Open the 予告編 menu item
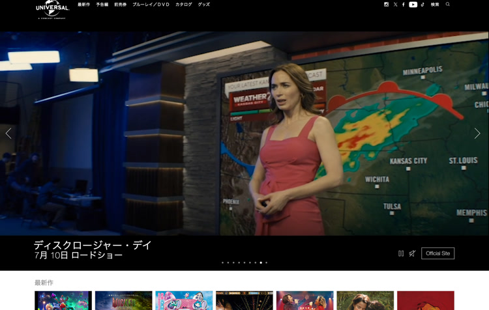This screenshot has width=489, height=310. click(102, 5)
